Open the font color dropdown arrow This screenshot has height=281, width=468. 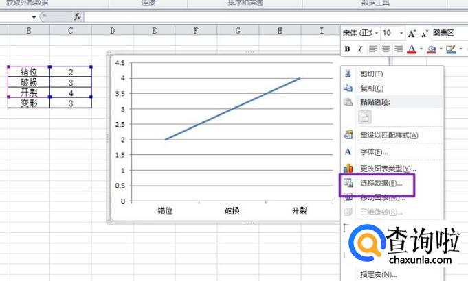[421, 49]
